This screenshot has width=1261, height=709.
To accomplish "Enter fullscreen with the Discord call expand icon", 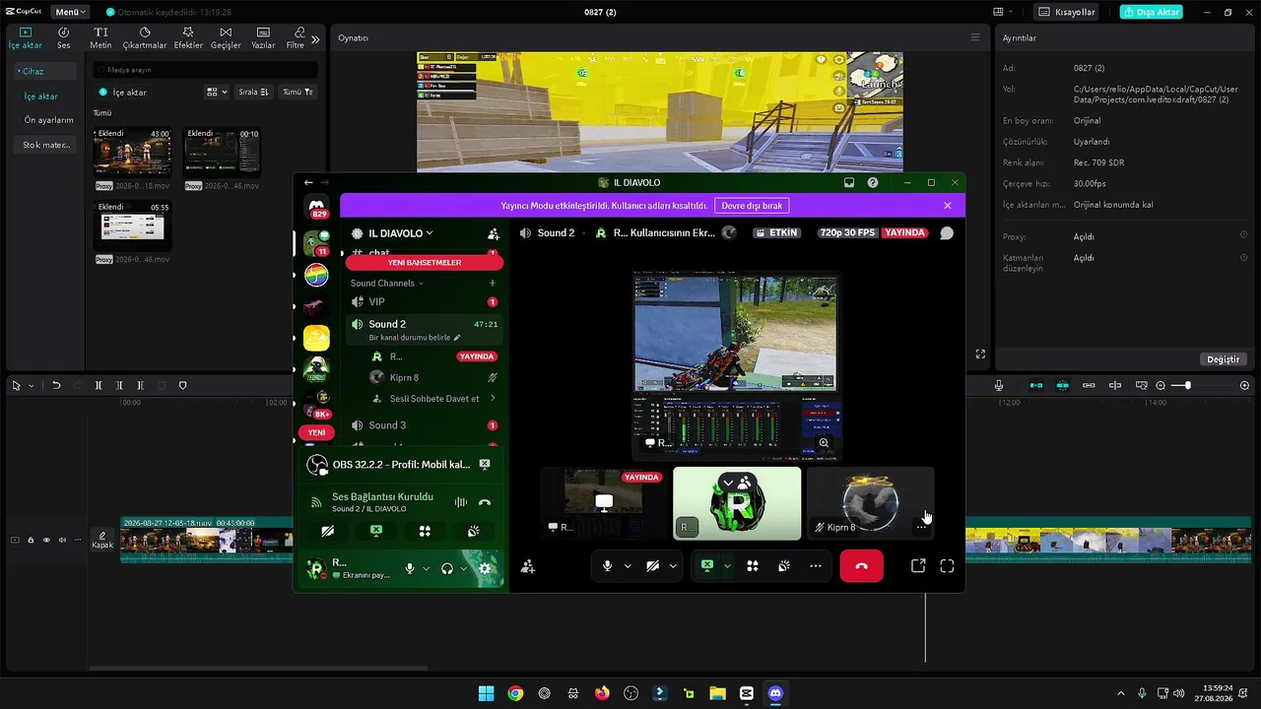I will 947,566.
